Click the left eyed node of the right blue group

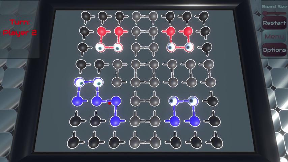pos(174,101)
